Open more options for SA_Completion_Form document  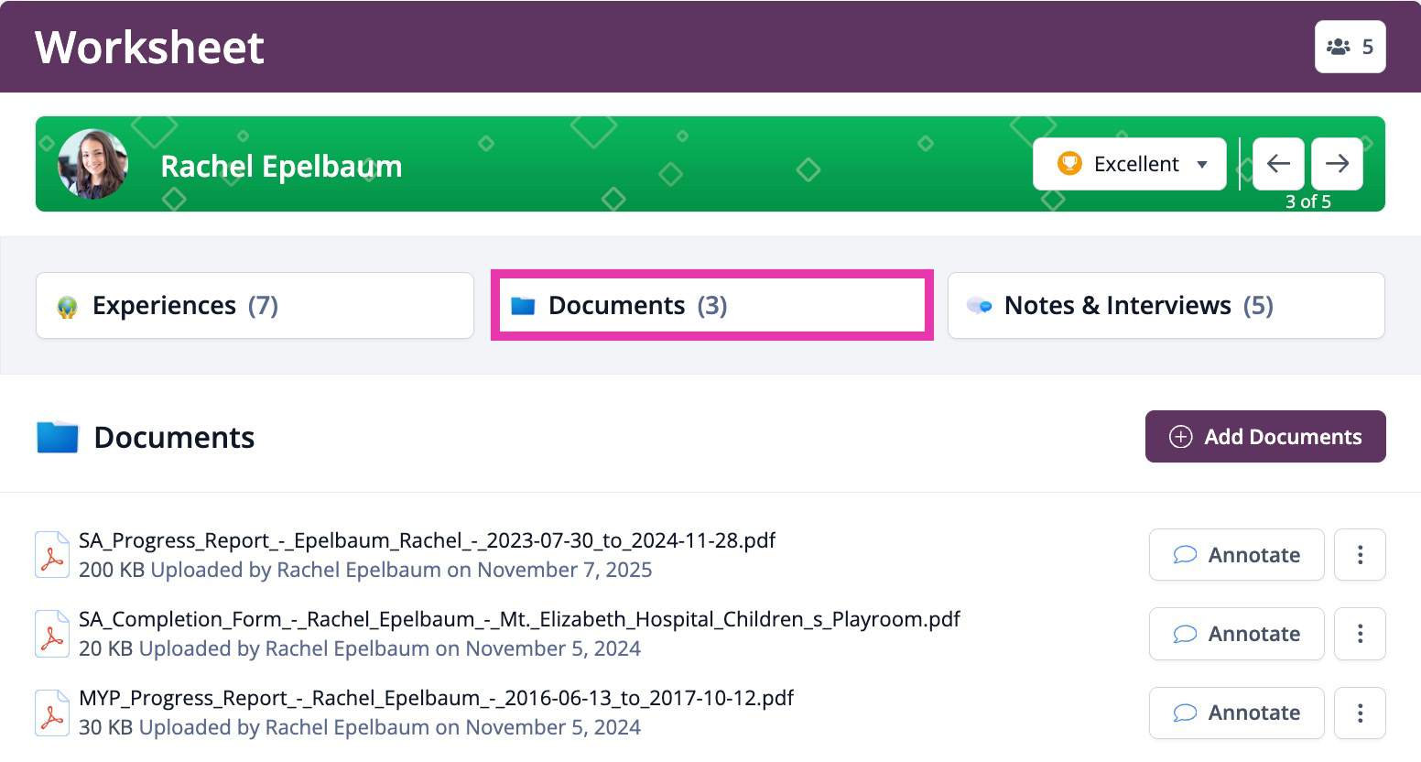(1360, 634)
